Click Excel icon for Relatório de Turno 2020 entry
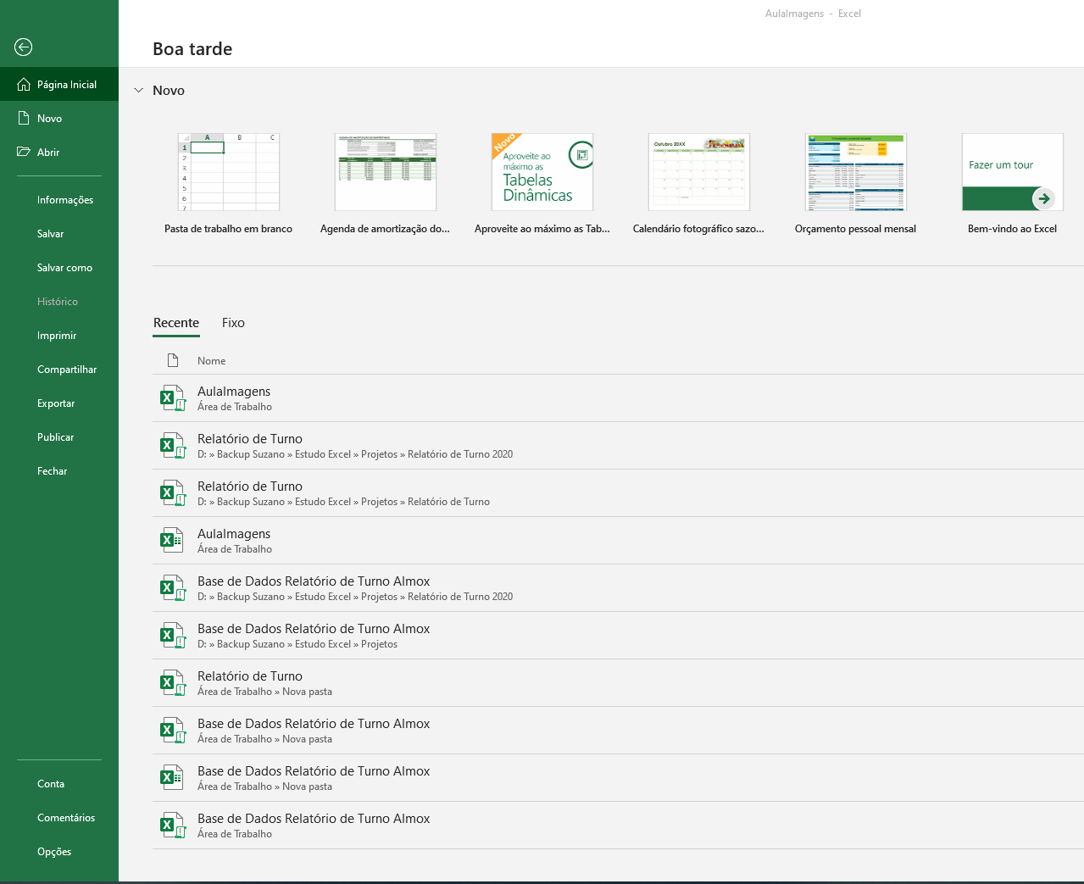Viewport: 1084px width, 884px height. (x=173, y=445)
